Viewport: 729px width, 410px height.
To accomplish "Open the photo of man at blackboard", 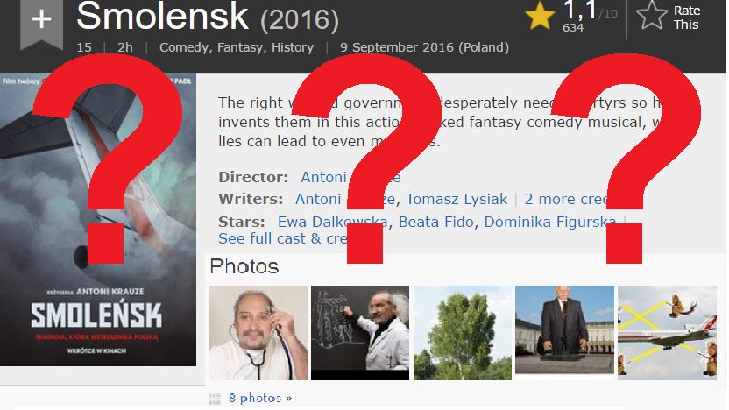I will [360, 333].
